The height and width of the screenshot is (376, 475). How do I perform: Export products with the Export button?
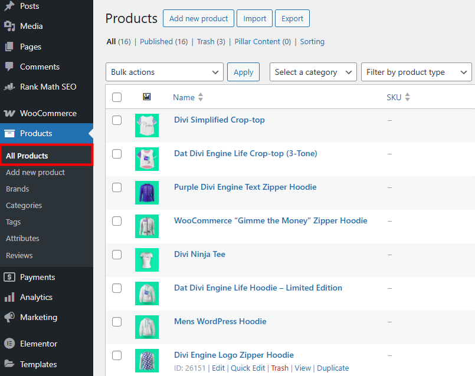coord(292,18)
